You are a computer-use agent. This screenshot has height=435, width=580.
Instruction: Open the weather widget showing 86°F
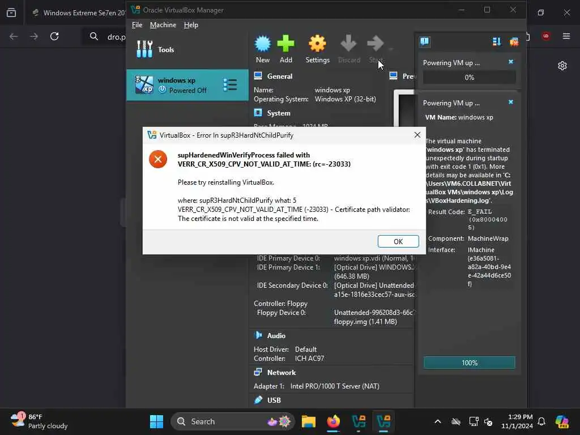[39, 421]
